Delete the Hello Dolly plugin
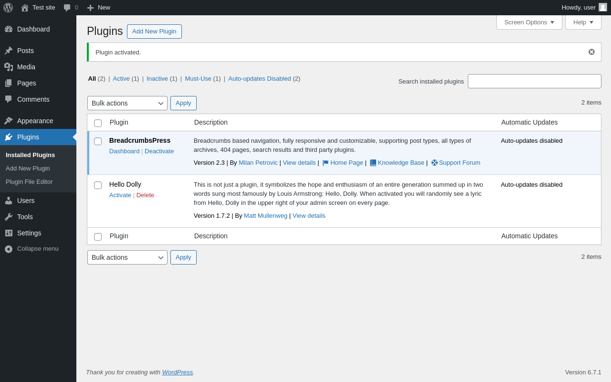The image size is (611, 382). tap(145, 195)
